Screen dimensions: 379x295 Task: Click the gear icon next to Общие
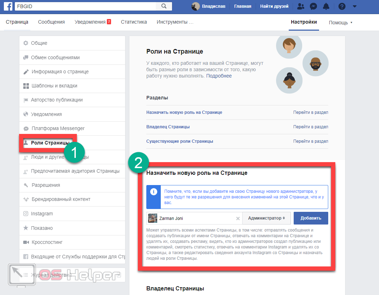[26, 43]
